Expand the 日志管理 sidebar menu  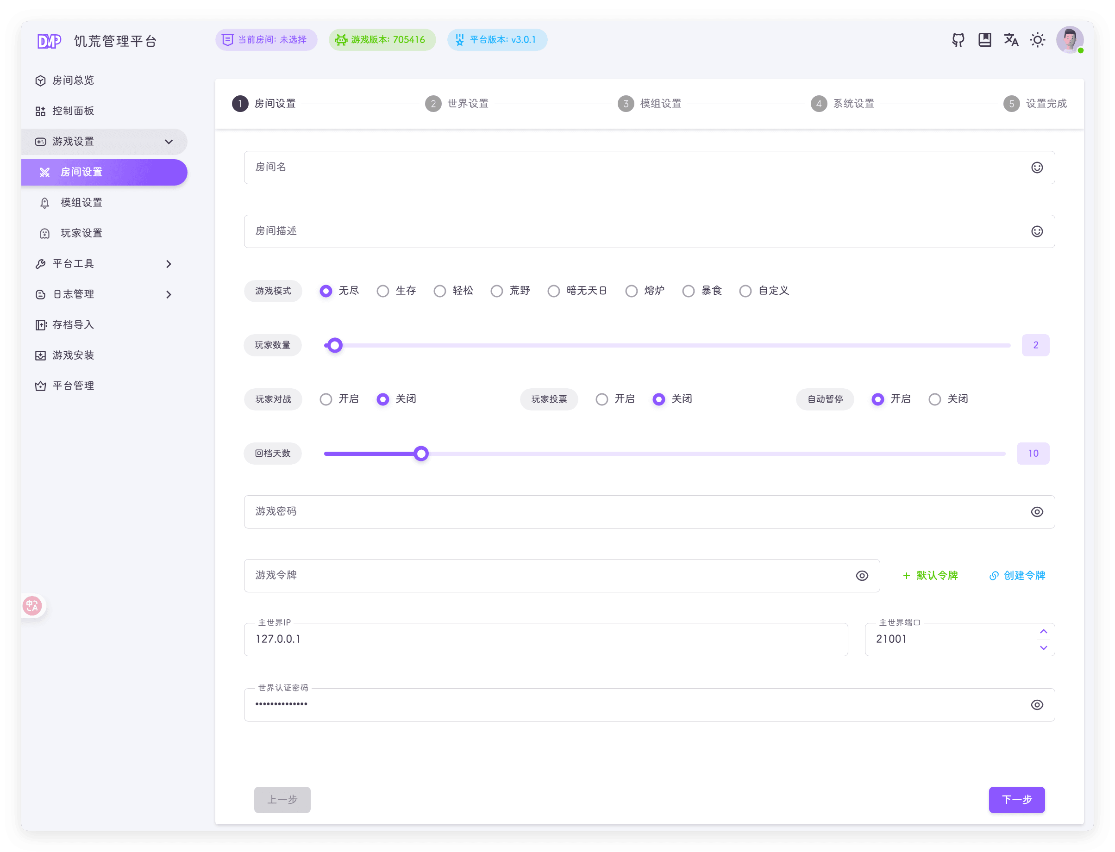[169, 294]
